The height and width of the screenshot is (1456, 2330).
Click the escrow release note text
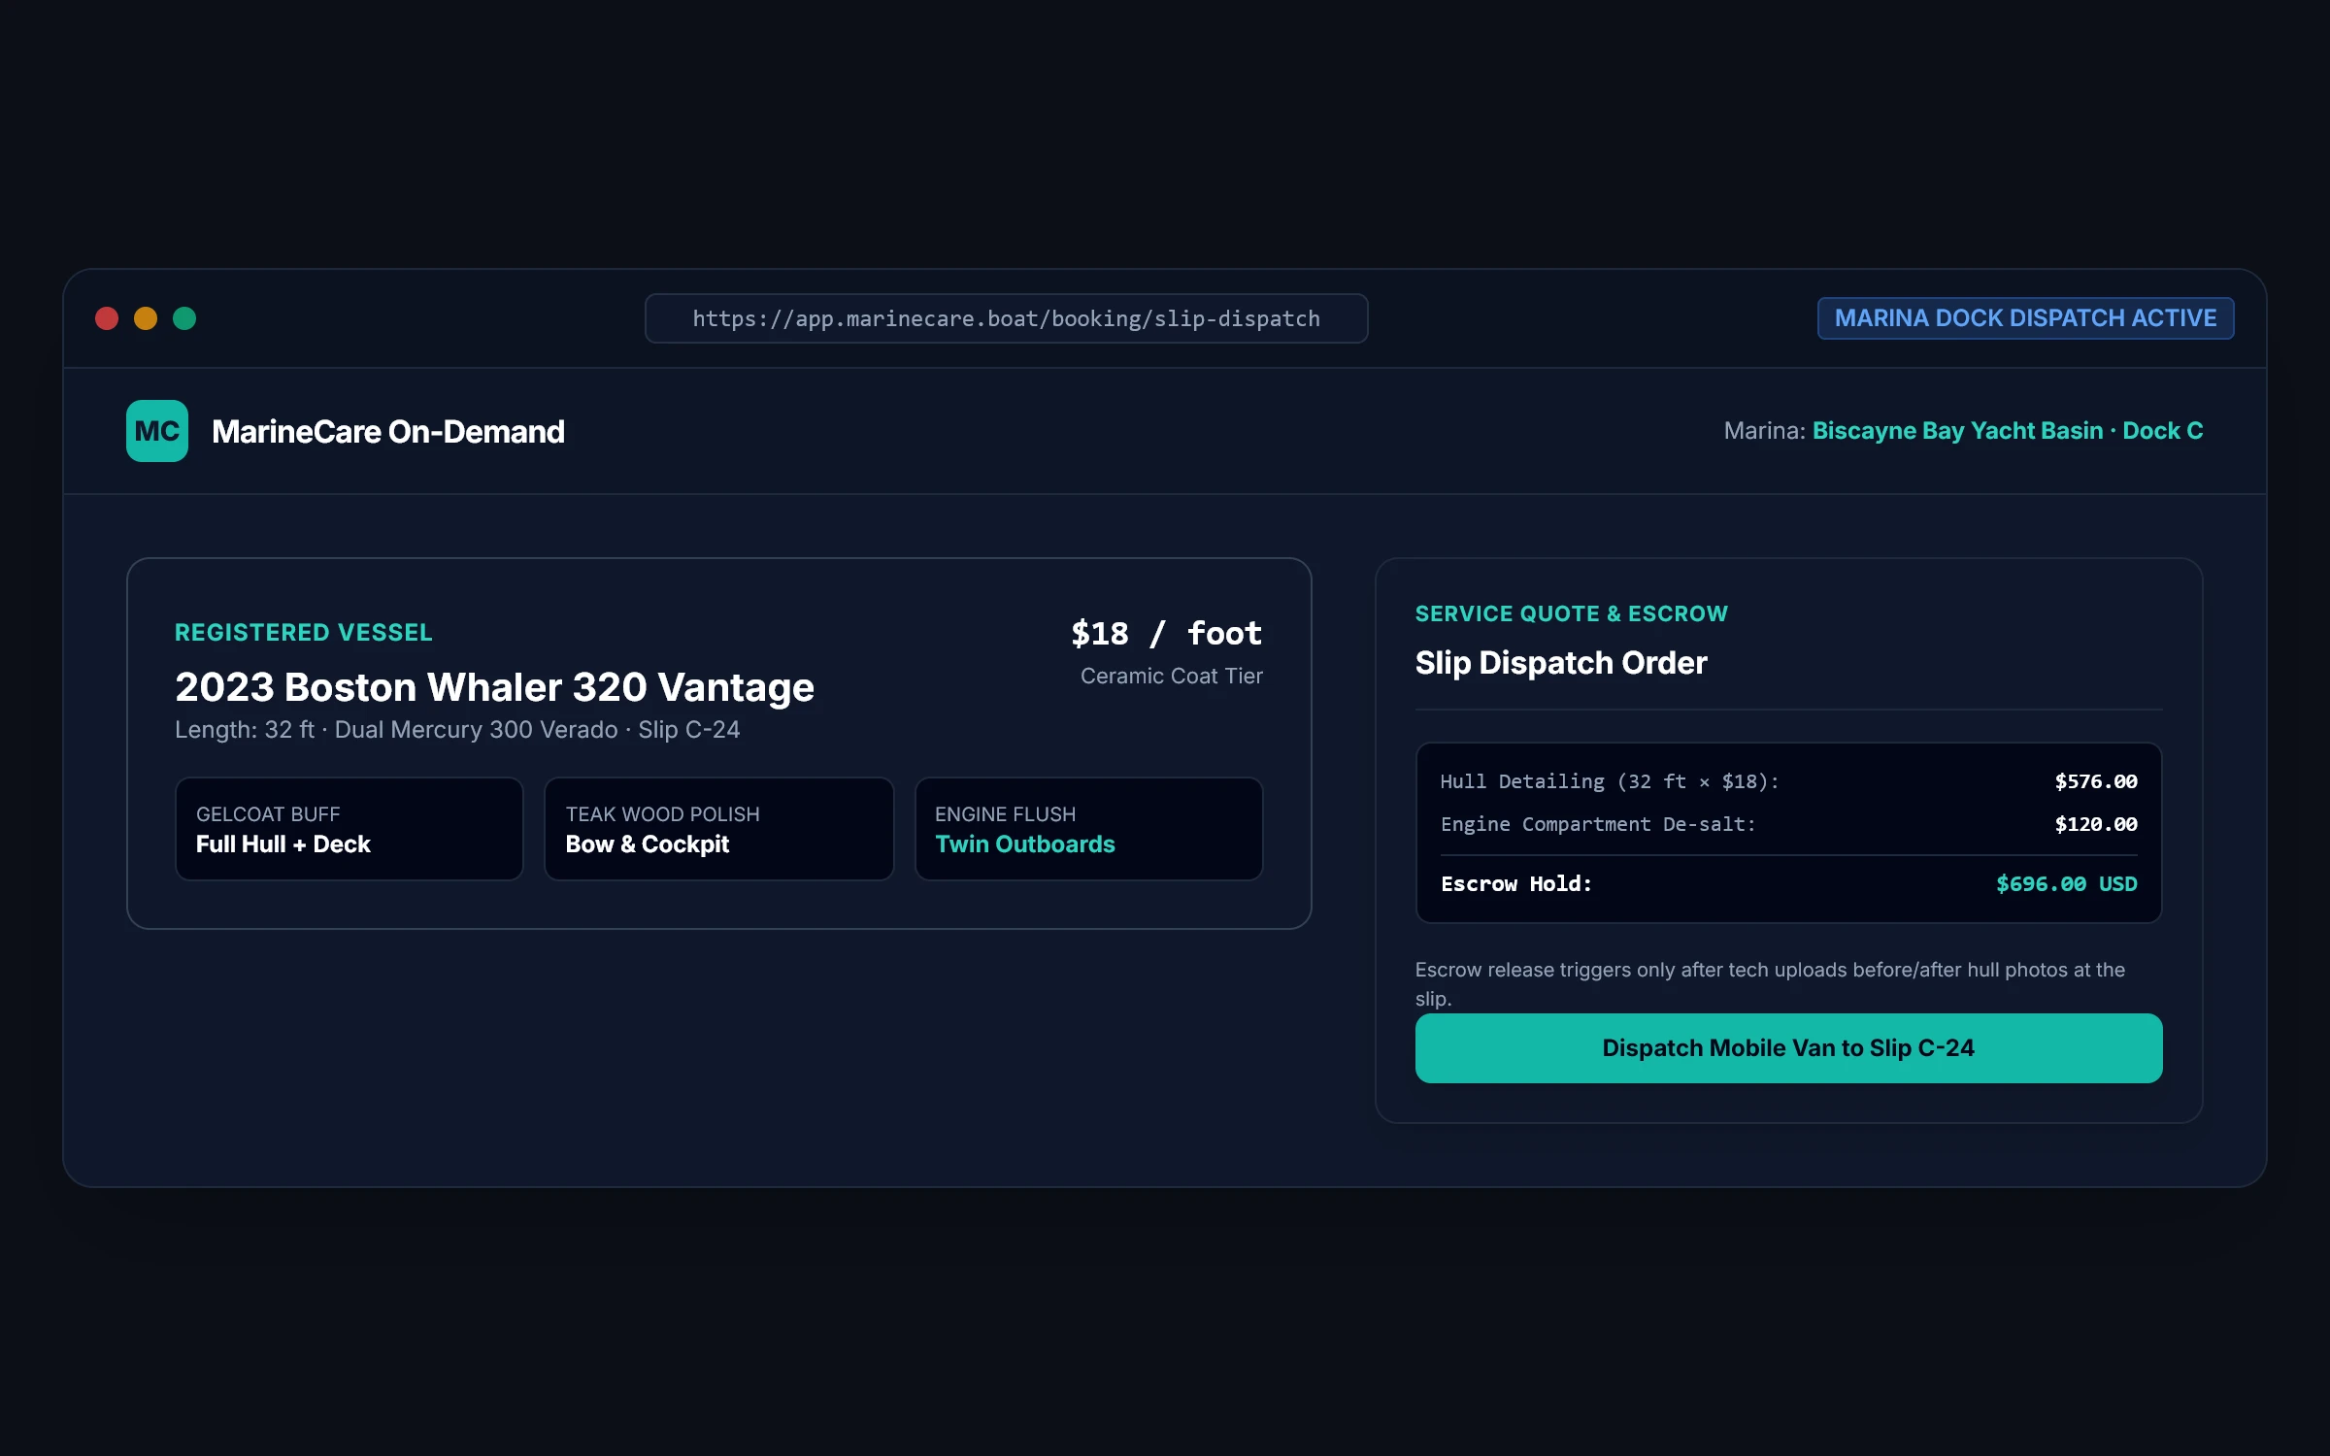pyautogui.click(x=1771, y=984)
